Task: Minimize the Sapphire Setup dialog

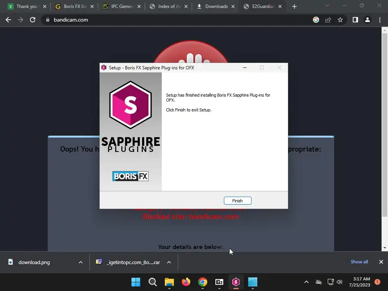Action: pyautogui.click(x=245, y=67)
